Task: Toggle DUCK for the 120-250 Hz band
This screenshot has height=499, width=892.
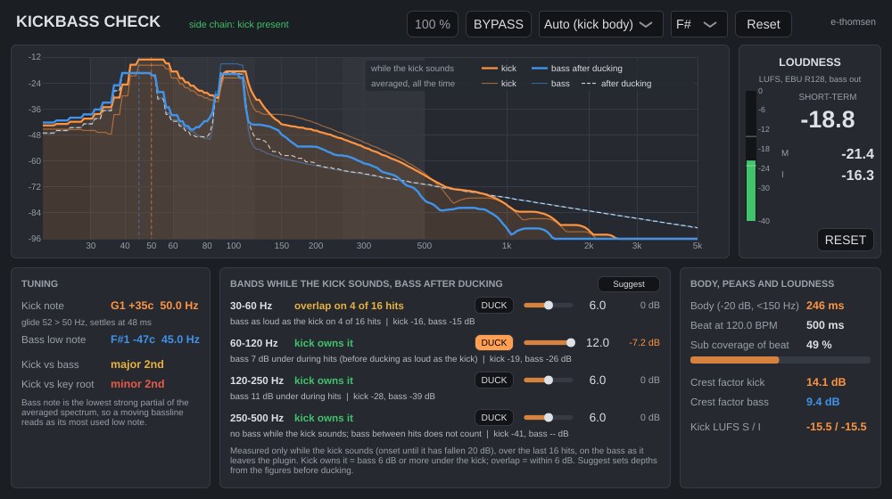Action: (x=494, y=380)
